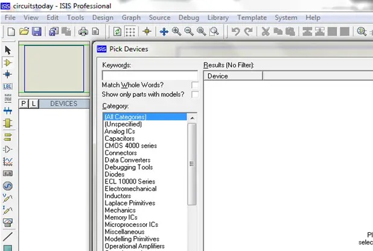Select the Buses mode tool
373x251 pixels.
click(8, 111)
